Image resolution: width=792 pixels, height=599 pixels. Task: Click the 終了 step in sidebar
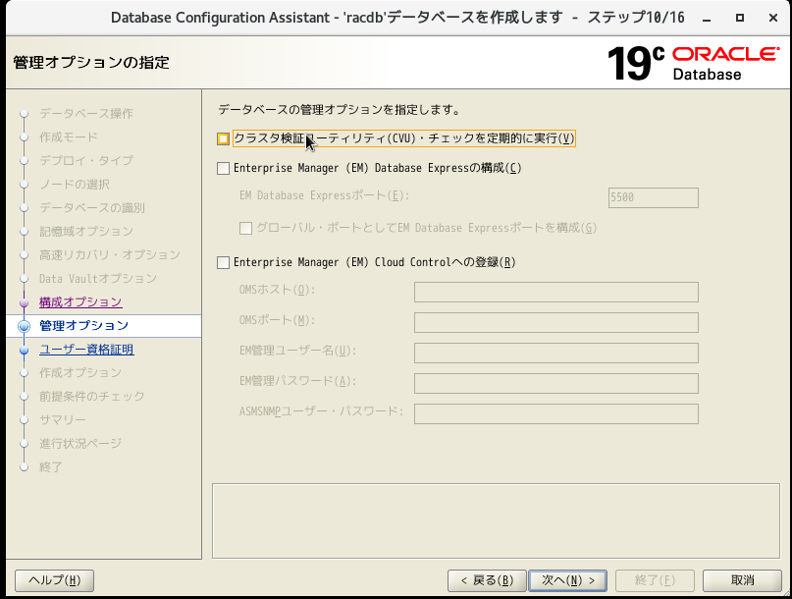coord(51,467)
